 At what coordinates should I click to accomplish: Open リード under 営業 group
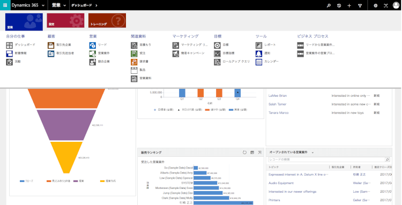coord(98,45)
